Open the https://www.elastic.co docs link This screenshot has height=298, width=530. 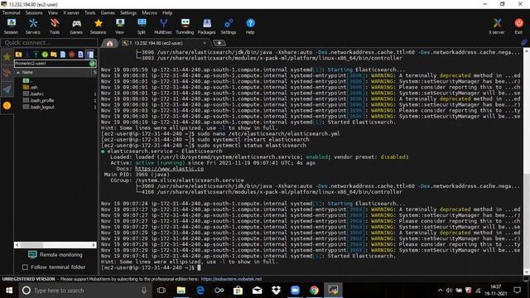(169, 169)
